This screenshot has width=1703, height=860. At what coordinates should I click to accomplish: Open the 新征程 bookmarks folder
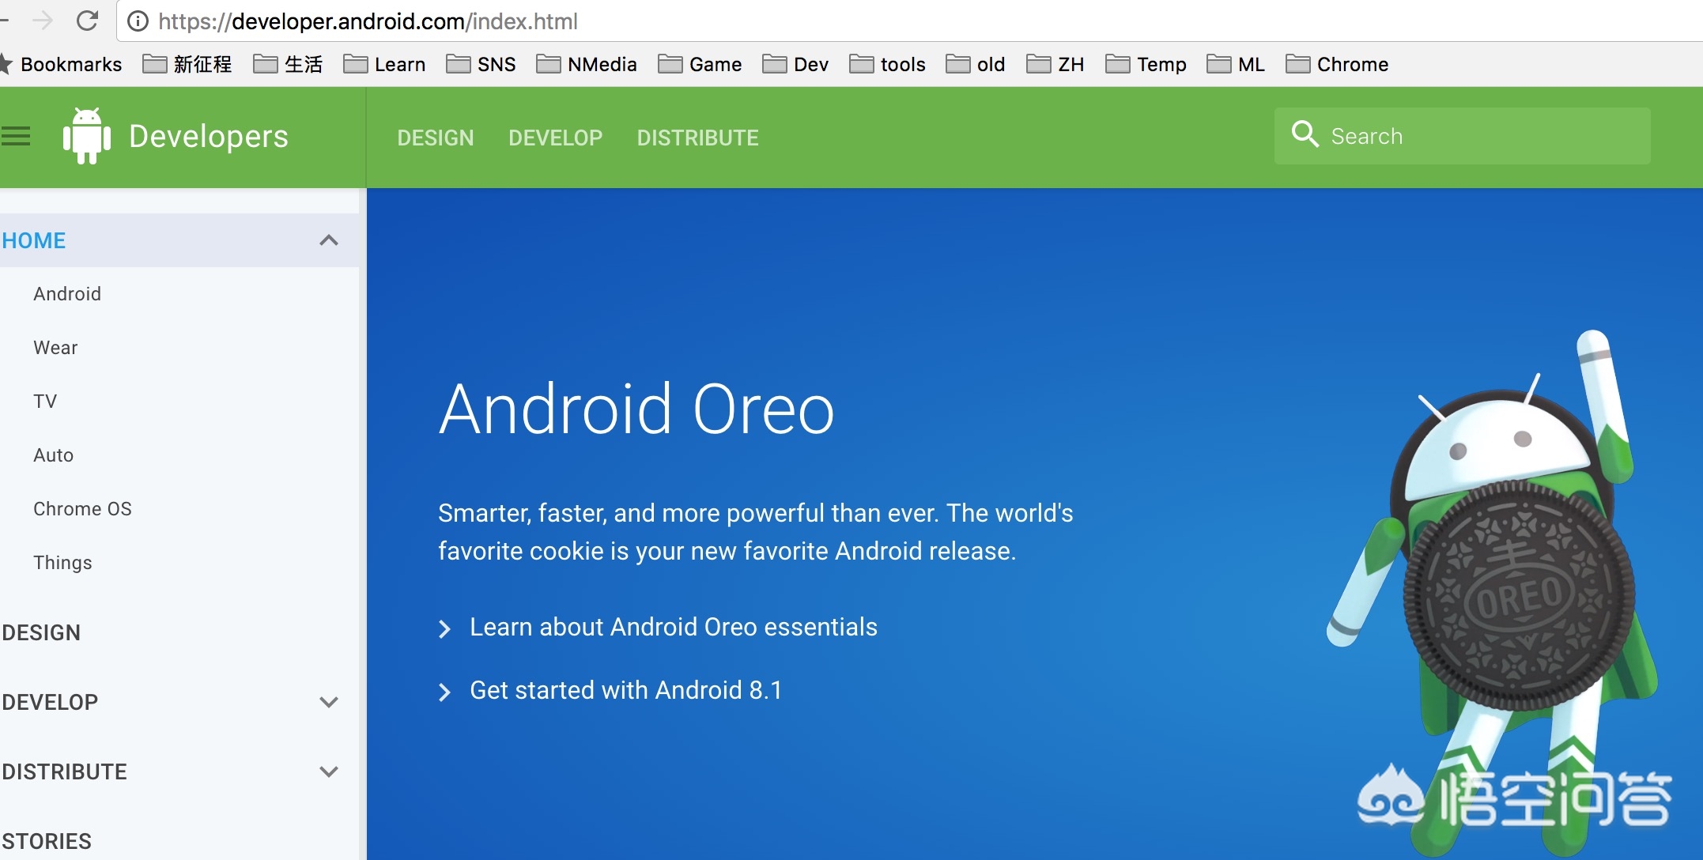click(x=187, y=64)
